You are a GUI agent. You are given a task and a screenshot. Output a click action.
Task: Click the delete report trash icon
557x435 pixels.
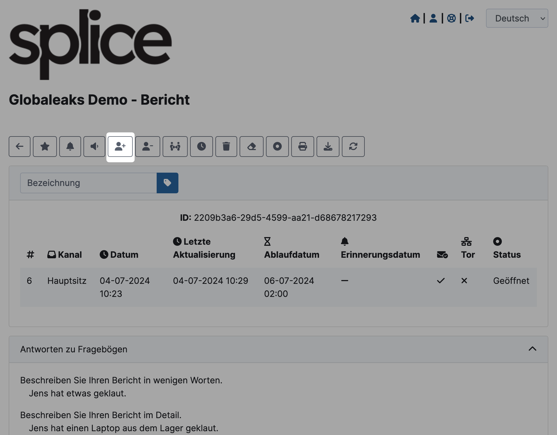click(226, 146)
